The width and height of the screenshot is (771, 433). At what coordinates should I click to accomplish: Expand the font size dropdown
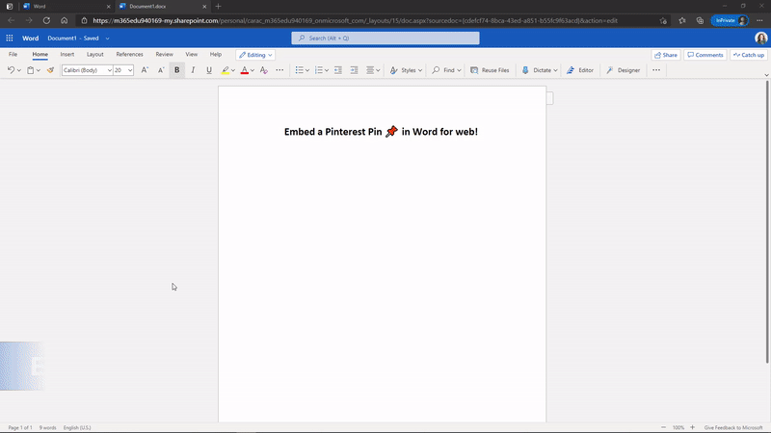click(130, 70)
